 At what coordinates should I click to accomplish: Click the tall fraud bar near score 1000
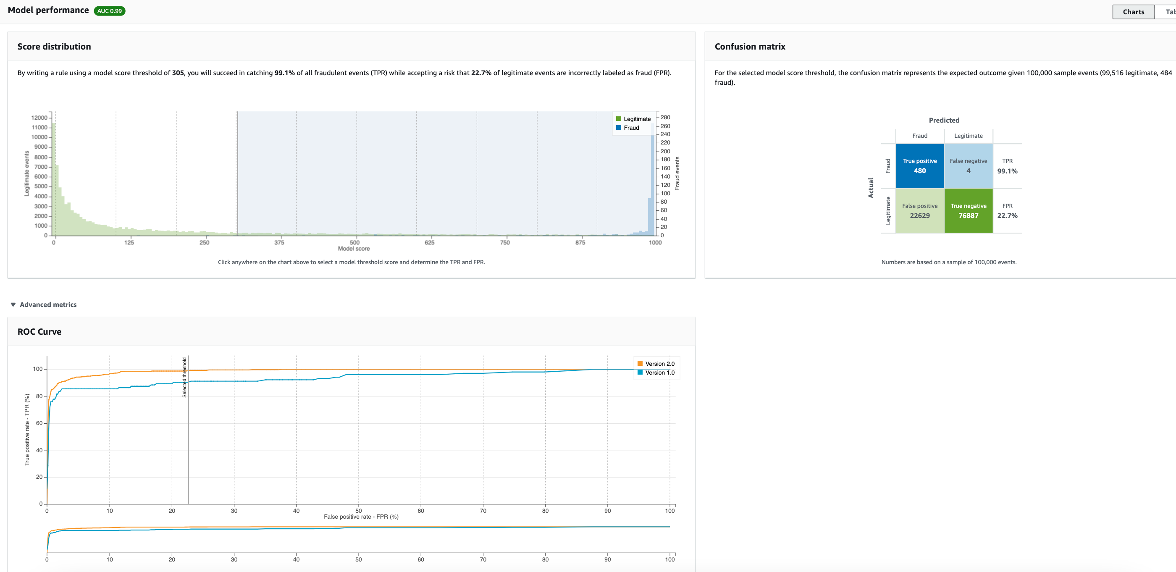pos(652,183)
